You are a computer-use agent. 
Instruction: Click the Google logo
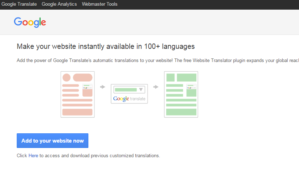[30, 22]
